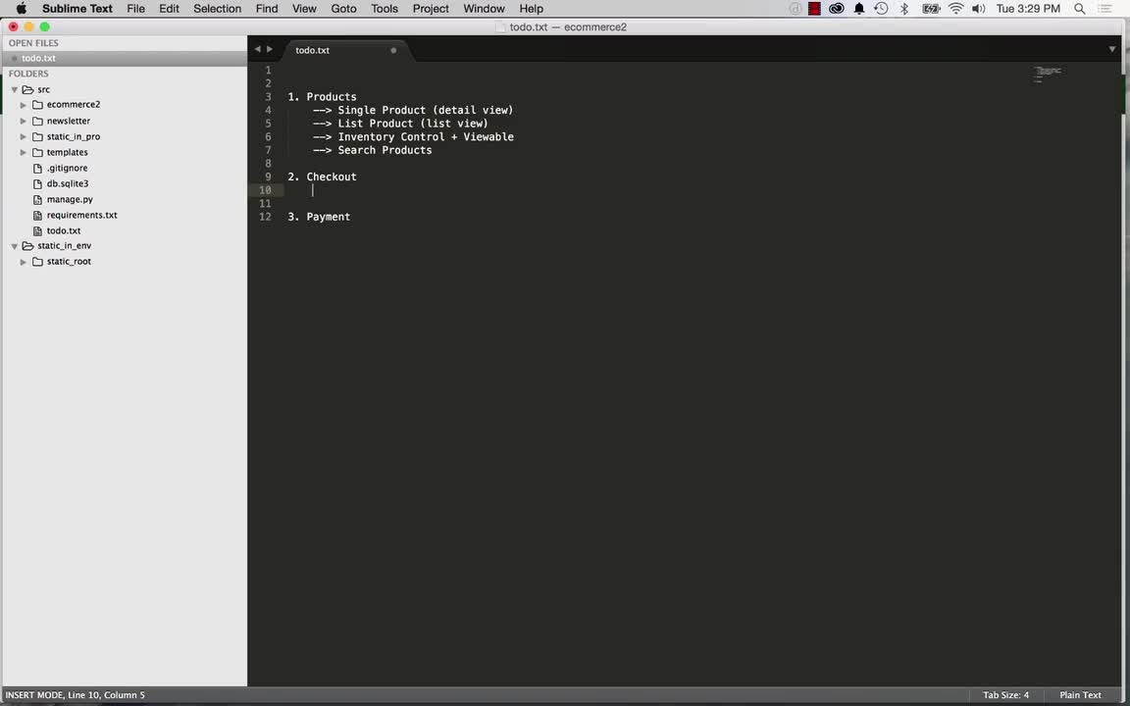The width and height of the screenshot is (1130, 706).
Task: Go to next tab with right arrow
Action: [x=270, y=50]
